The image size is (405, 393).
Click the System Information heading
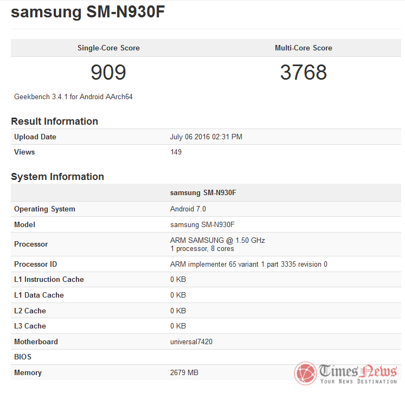pyautogui.click(x=57, y=177)
